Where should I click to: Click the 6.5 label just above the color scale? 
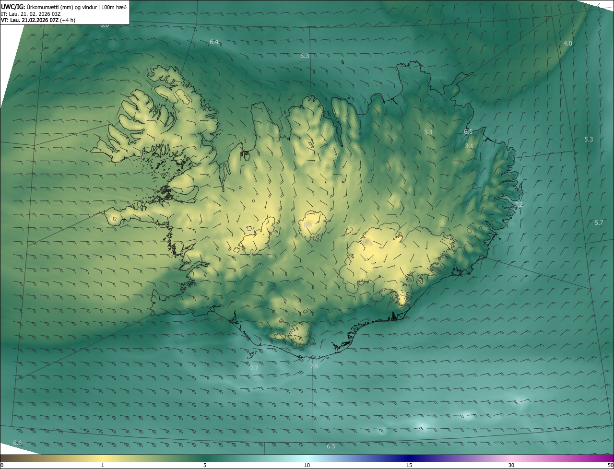click(x=331, y=446)
